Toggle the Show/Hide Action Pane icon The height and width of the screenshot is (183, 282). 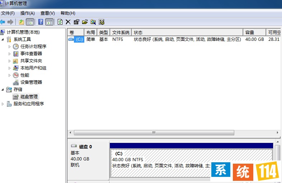coord(50,22)
